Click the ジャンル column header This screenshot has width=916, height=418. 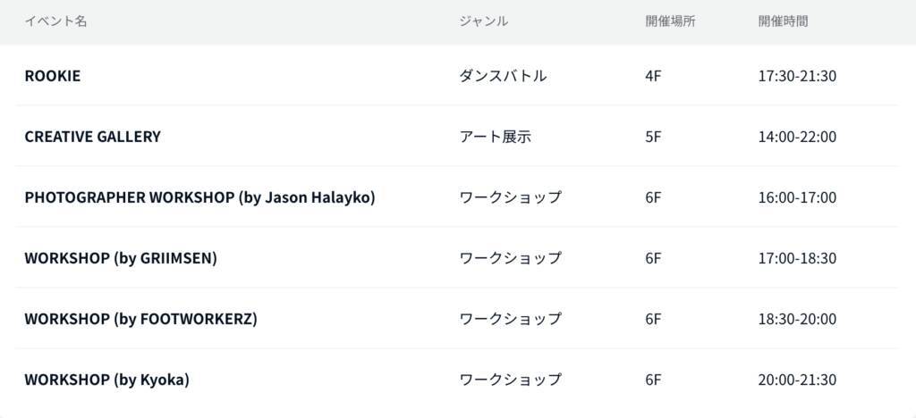(x=484, y=21)
